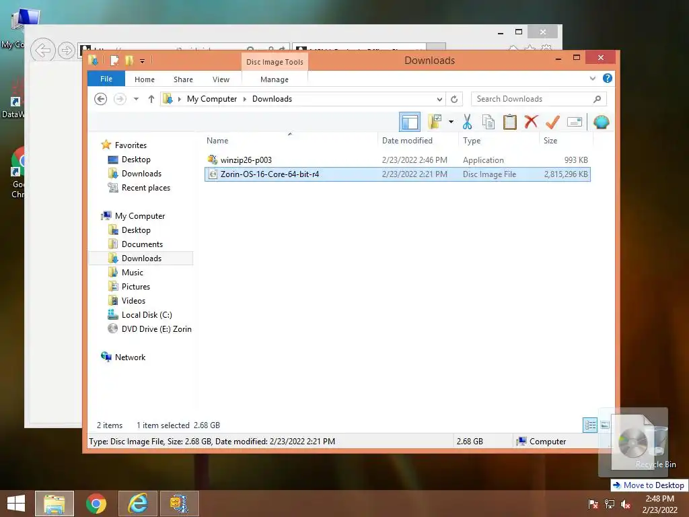Click the quick access properties icon in title bar
The height and width of the screenshot is (517, 689).
(114, 60)
